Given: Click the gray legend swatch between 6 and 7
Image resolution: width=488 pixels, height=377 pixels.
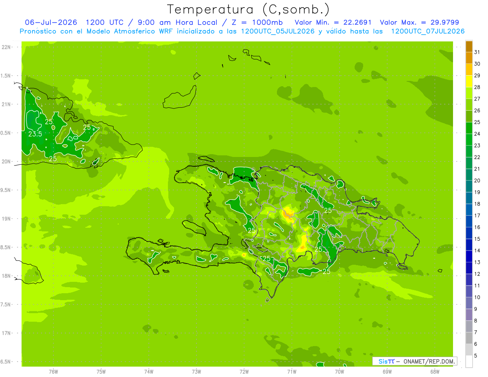Looking at the screenshot, I should (469, 338).
